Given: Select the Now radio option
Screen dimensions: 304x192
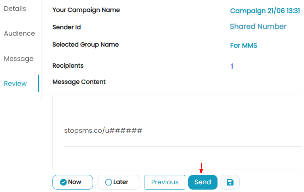Looking at the screenshot, I should click(x=73, y=182).
